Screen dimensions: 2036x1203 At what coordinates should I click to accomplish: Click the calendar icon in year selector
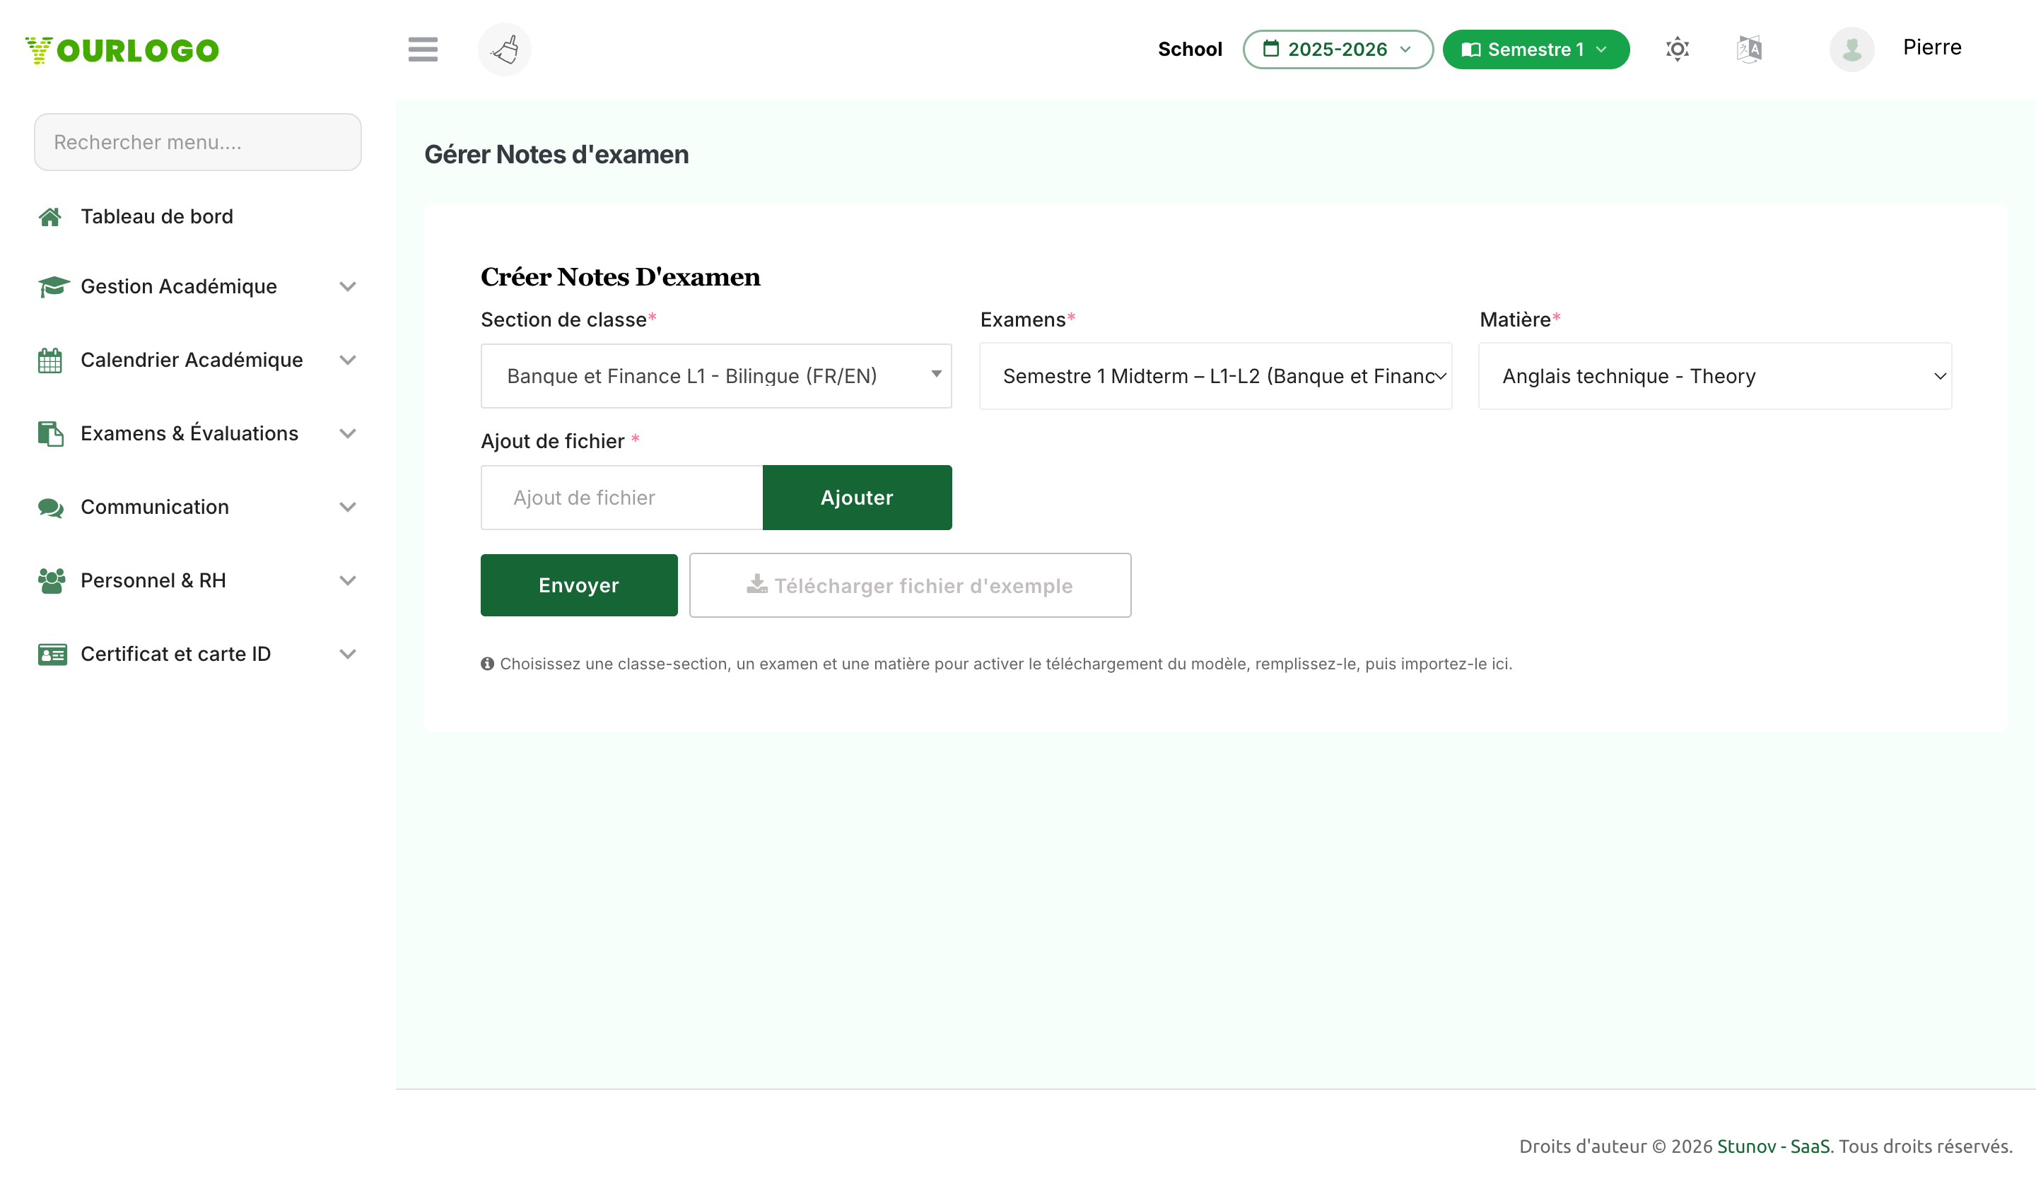[x=1270, y=49]
